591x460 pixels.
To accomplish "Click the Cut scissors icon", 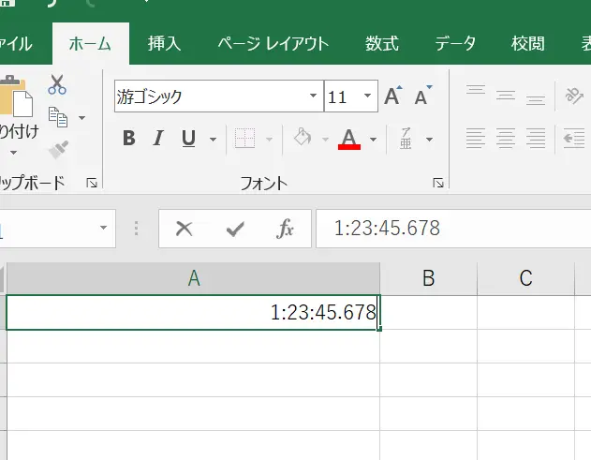I will coord(58,85).
